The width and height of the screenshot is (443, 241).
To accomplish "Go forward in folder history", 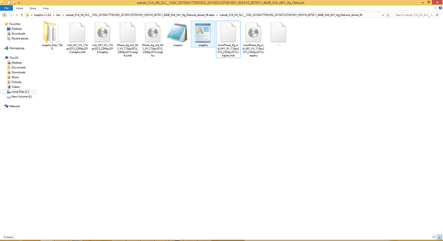I will (x=11, y=15).
